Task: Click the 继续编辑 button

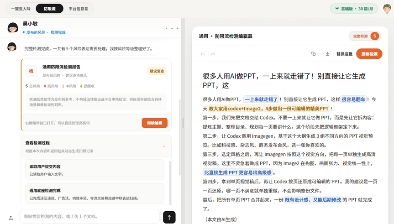Action: [154, 123]
